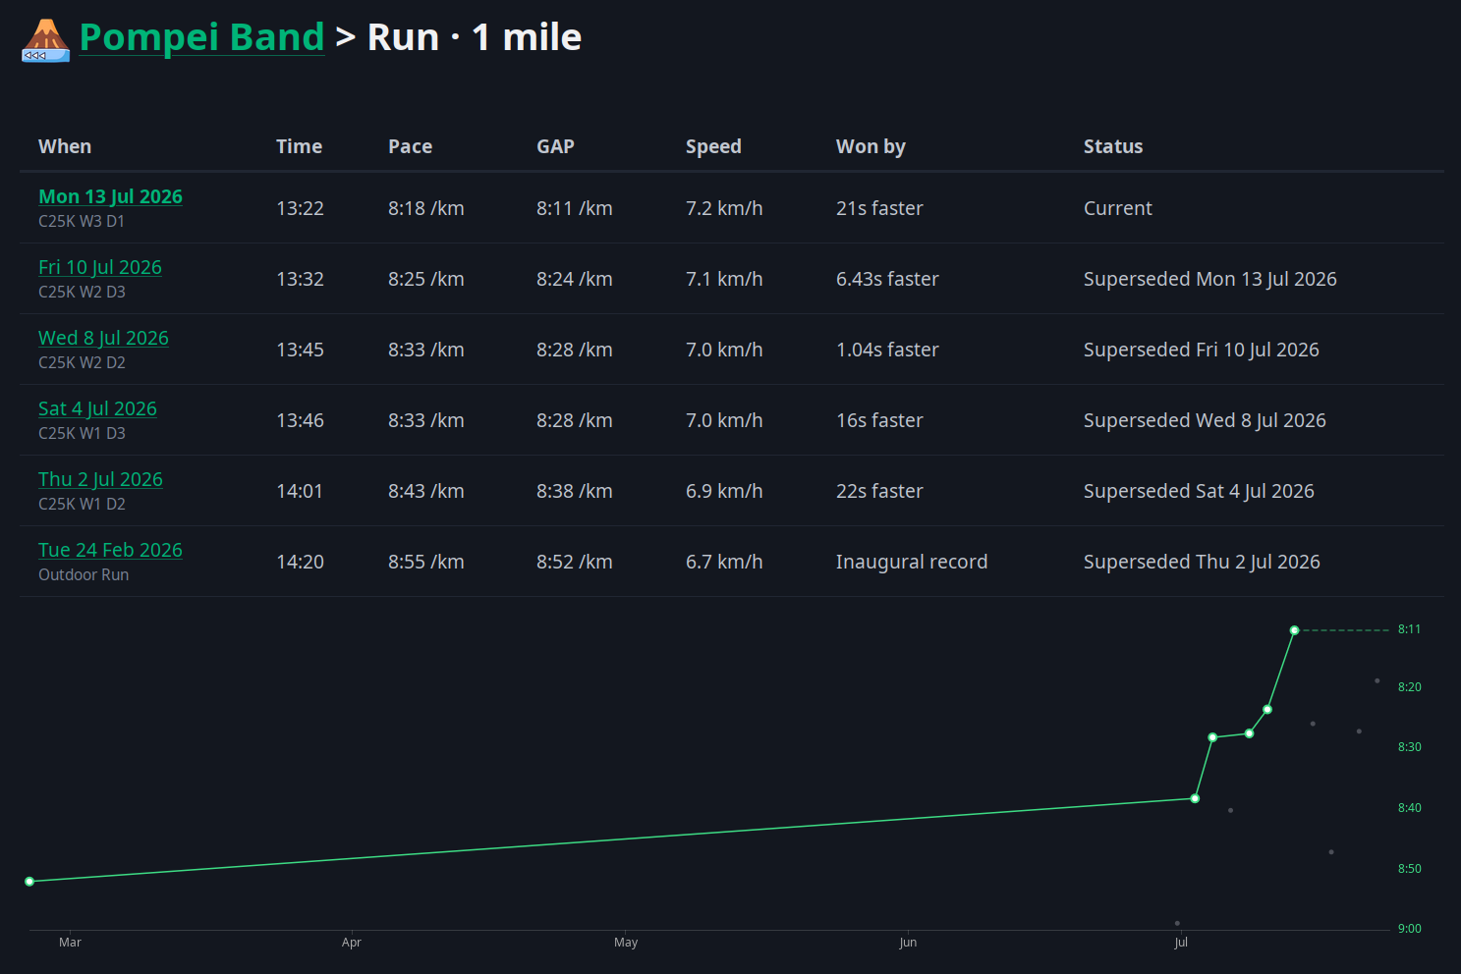Screen dimensions: 1461x974
Task: Click the chart's first data point in late February
Action: point(29,882)
